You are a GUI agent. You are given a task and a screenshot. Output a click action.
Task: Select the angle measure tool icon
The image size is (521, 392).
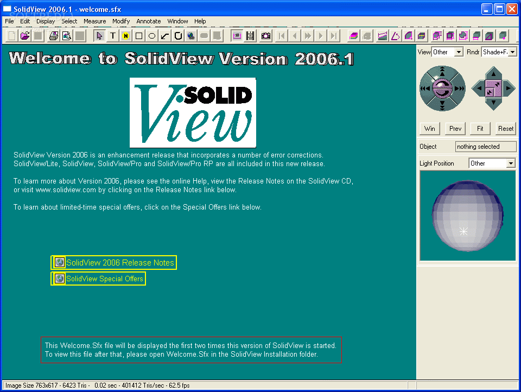[x=396, y=36]
